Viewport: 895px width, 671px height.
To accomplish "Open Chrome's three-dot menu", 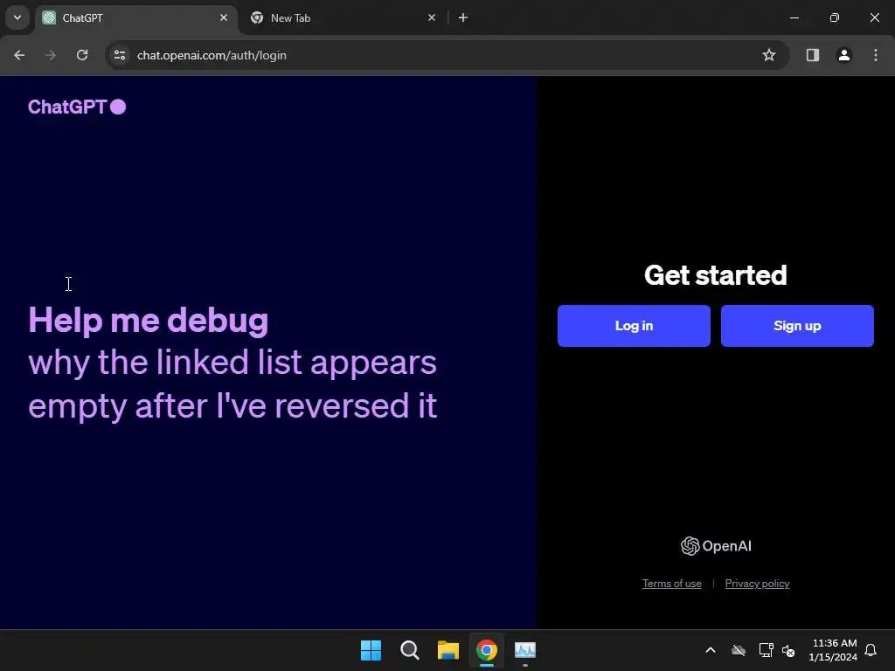I will click(876, 55).
